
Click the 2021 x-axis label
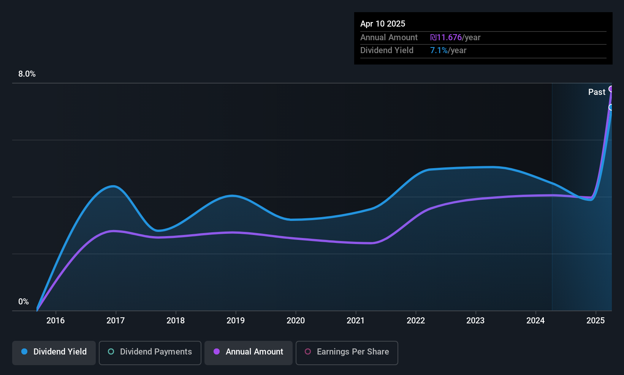(356, 321)
